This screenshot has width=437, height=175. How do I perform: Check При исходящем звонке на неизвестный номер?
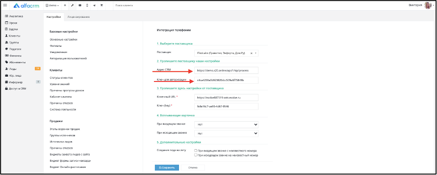(196, 155)
